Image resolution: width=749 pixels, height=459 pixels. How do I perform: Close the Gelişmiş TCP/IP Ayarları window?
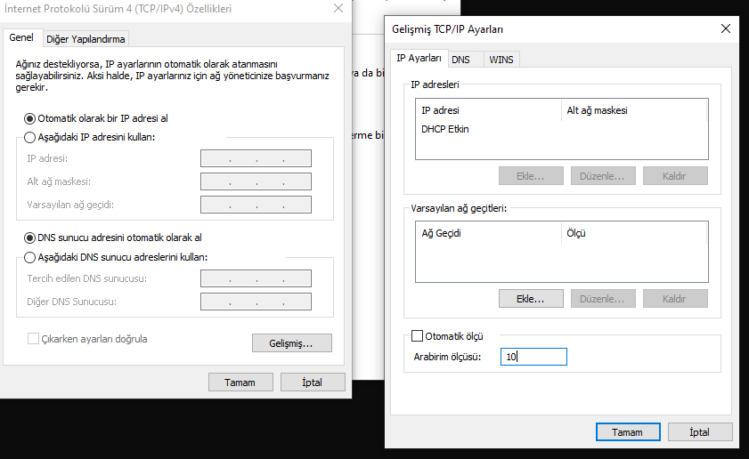(x=726, y=28)
